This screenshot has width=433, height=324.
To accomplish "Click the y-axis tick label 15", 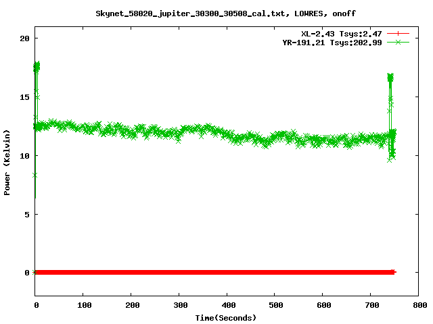I will coord(24,97).
